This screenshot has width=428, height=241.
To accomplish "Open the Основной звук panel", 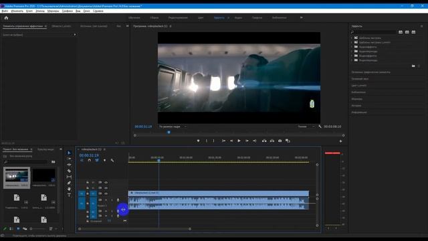I will 360,79.
